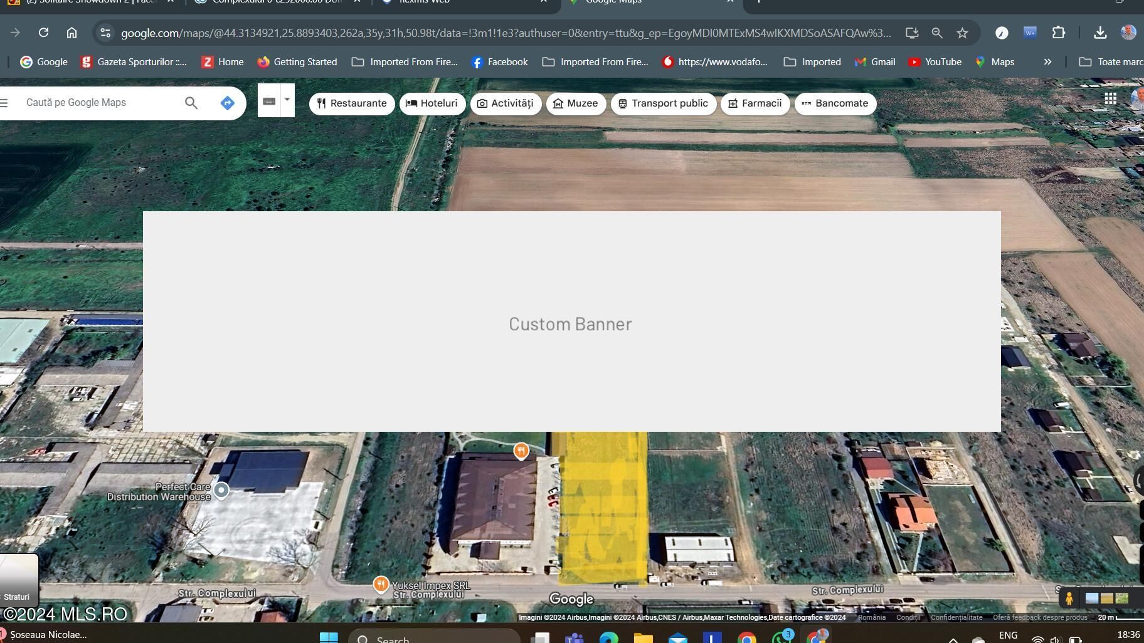
Task: Click the Pegman street view figure
Action: point(1069,598)
